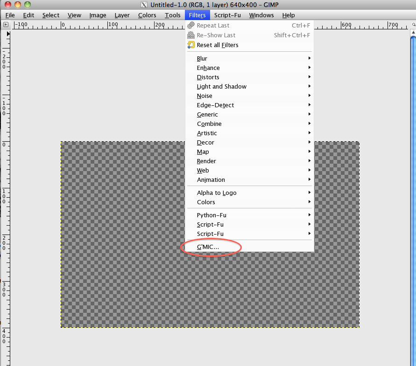Screen dimensions: 416x366
Task: Open Script-Fu in the menu bar
Action: (227, 15)
